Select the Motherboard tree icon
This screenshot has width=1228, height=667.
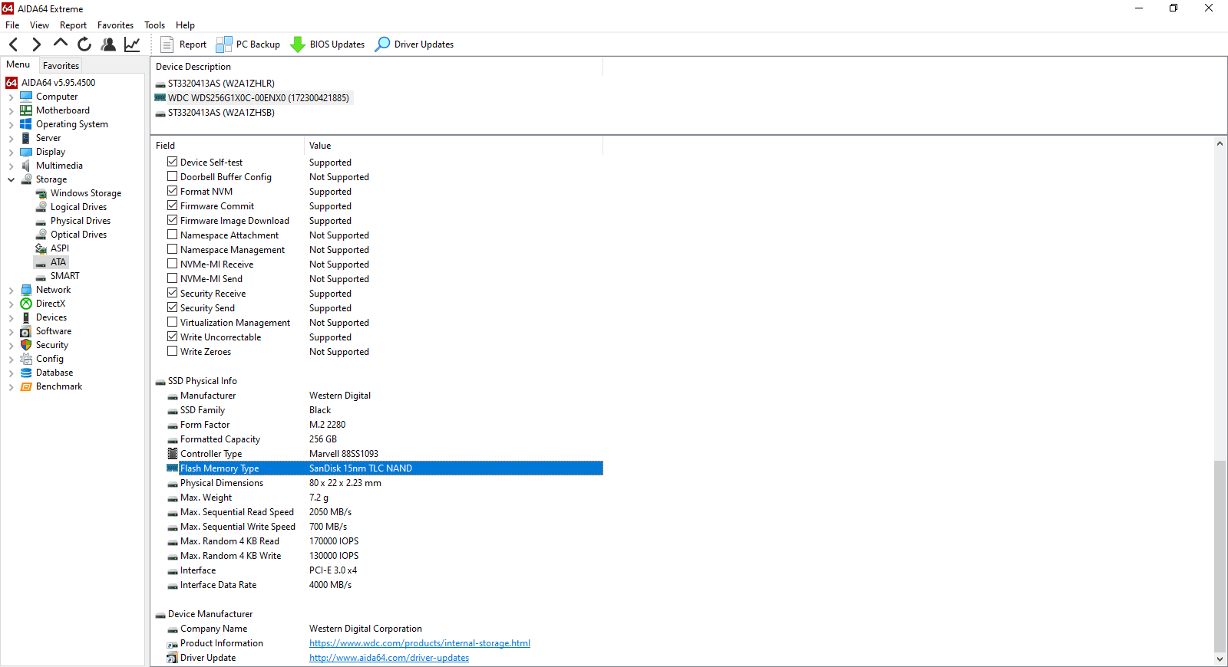coord(26,110)
